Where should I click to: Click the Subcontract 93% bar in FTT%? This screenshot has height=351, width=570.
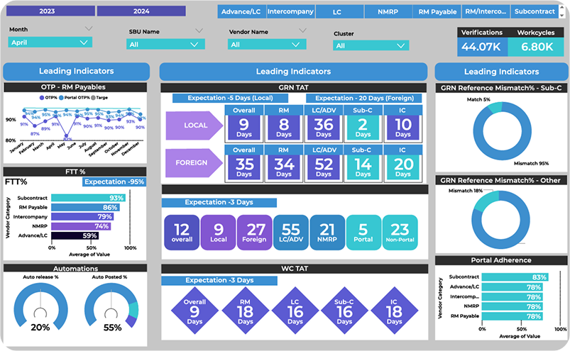coord(89,198)
